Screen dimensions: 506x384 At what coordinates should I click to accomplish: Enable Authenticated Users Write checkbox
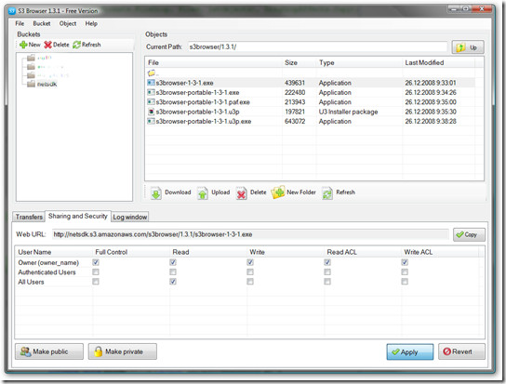[250, 272]
